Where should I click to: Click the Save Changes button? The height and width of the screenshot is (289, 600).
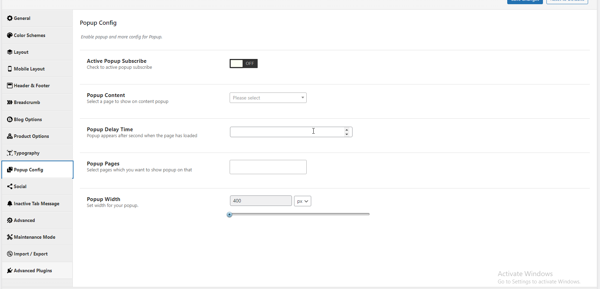coord(525,1)
